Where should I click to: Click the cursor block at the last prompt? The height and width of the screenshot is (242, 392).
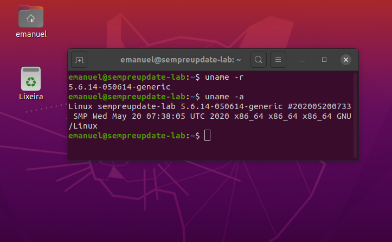[207, 135]
